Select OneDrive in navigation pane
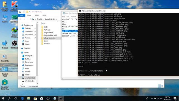This screenshot has height=101, width=179. pos(27,49)
